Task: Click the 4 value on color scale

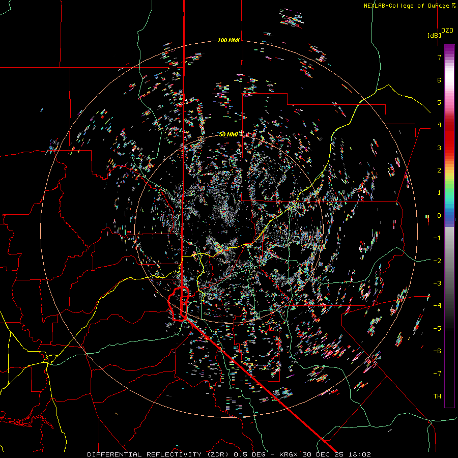Action: [439, 125]
